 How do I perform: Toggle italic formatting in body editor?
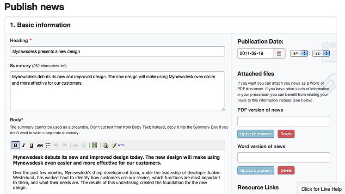pos(24,145)
